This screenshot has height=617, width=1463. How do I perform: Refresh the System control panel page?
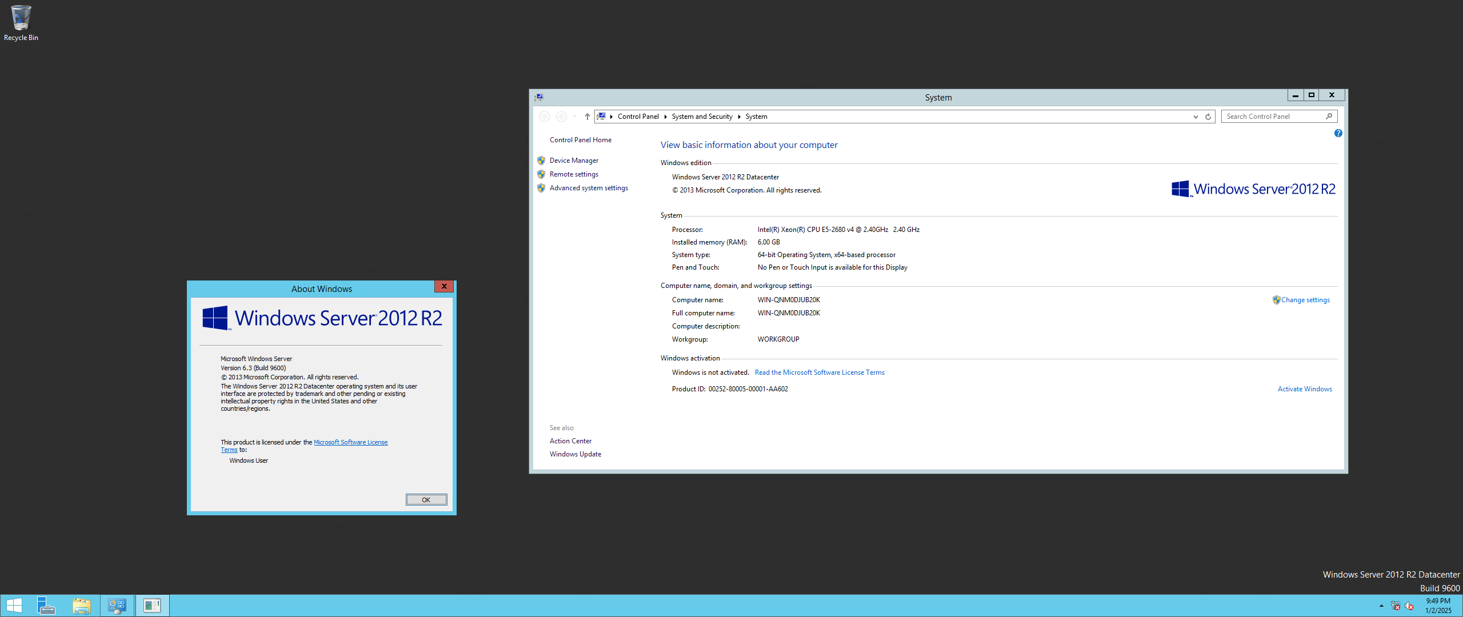(1208, 117)
